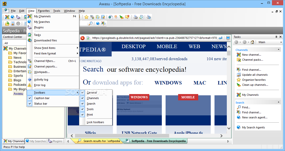Switch to the My Searches bottom tab
Viewport: 285px width, 151px height.
(36, 141)
